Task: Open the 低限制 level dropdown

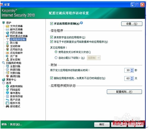Action: pos(94,58)
